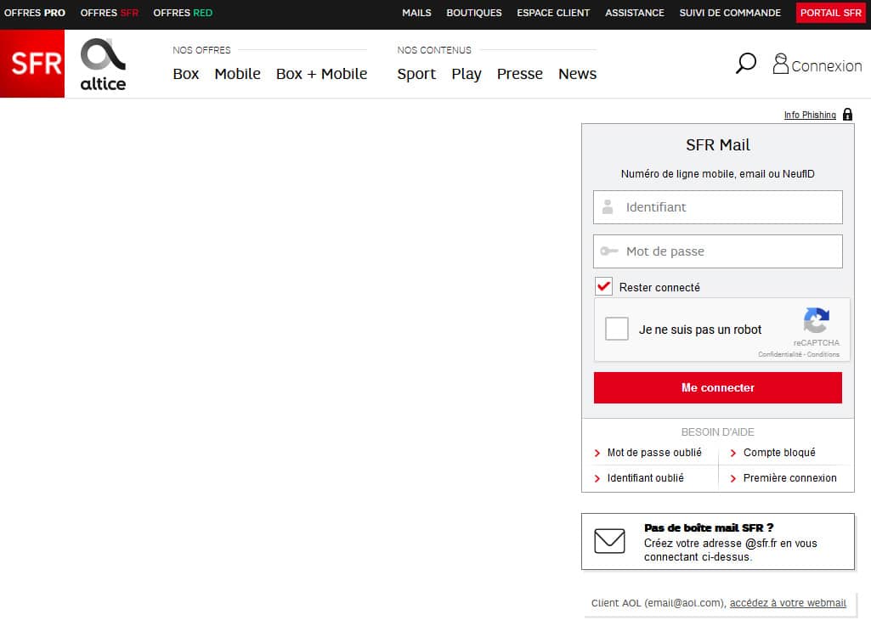Click the Altice logo
The height and width of the screenshot is (626, 871).
pos(104,64)
